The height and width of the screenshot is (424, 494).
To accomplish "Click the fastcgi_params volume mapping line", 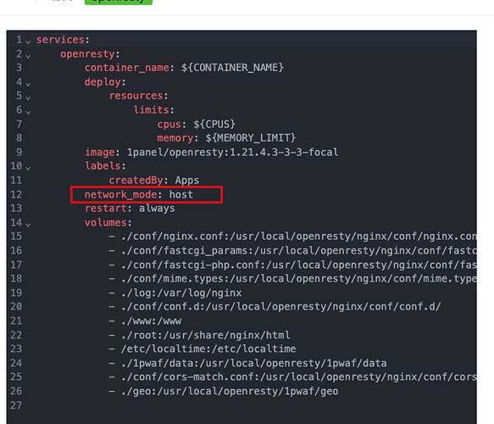I will tap(292, 251).
